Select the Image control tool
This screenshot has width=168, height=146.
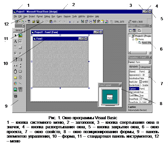[x=15, y=89]
